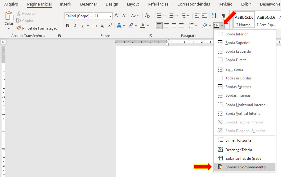
Task: Open highlight color dropdown arrow
Action: [136, 26]
